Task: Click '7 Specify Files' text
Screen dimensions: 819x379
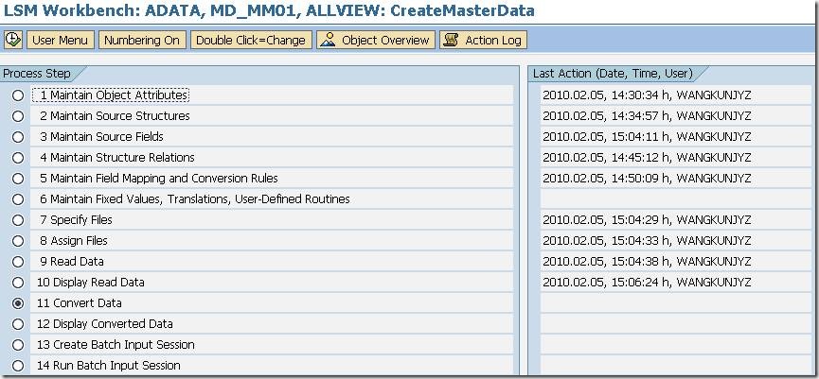Action: [76, 220]
